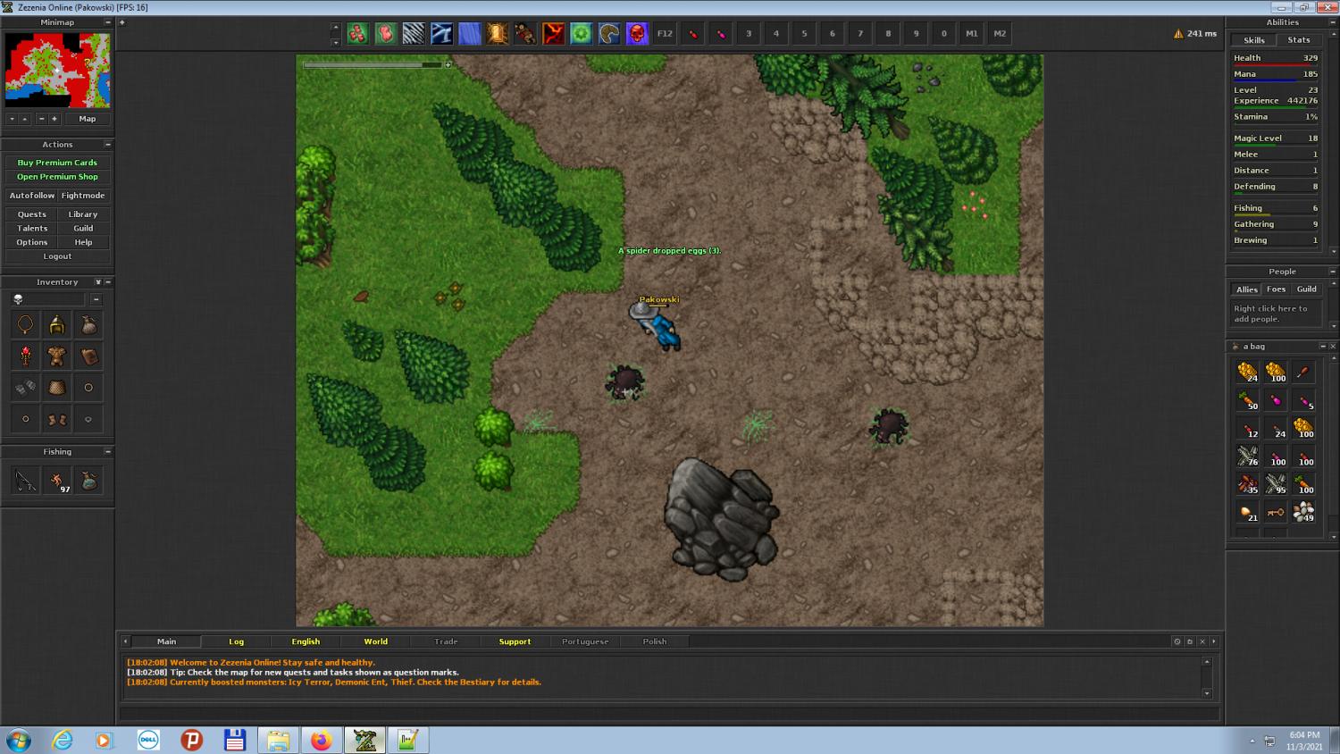Open the Foes tab in People panel
The height and width of the screenshot is (754, 1340).
click(x=1276, y=289)
